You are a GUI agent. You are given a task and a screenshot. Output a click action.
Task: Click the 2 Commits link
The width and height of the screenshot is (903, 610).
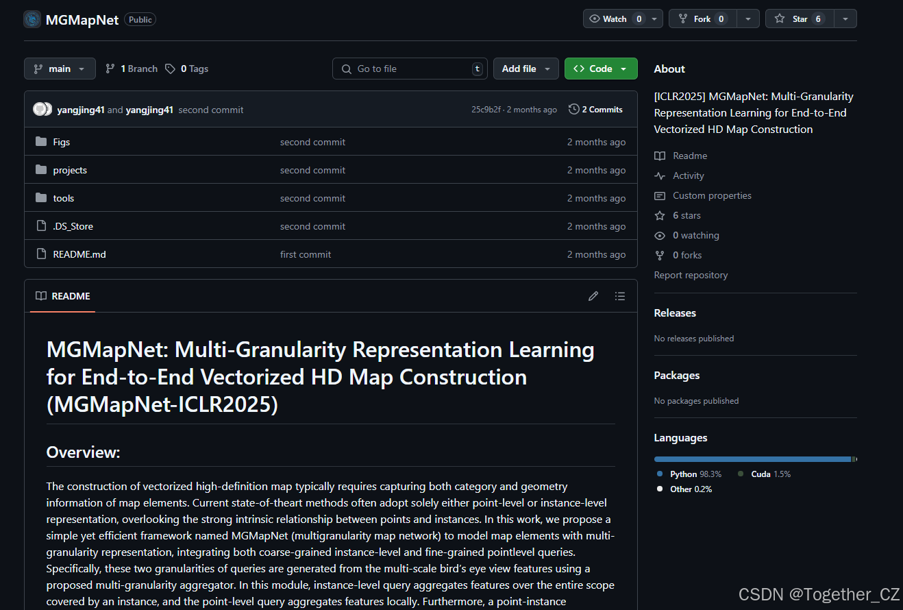602,109
